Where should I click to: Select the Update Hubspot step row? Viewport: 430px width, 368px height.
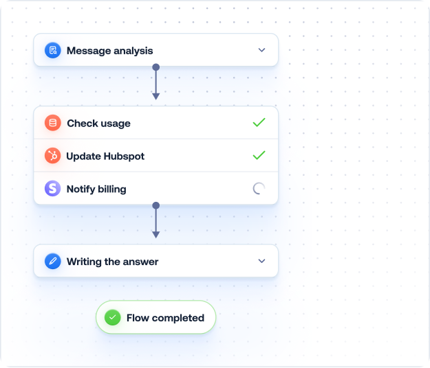pos(155,156)
